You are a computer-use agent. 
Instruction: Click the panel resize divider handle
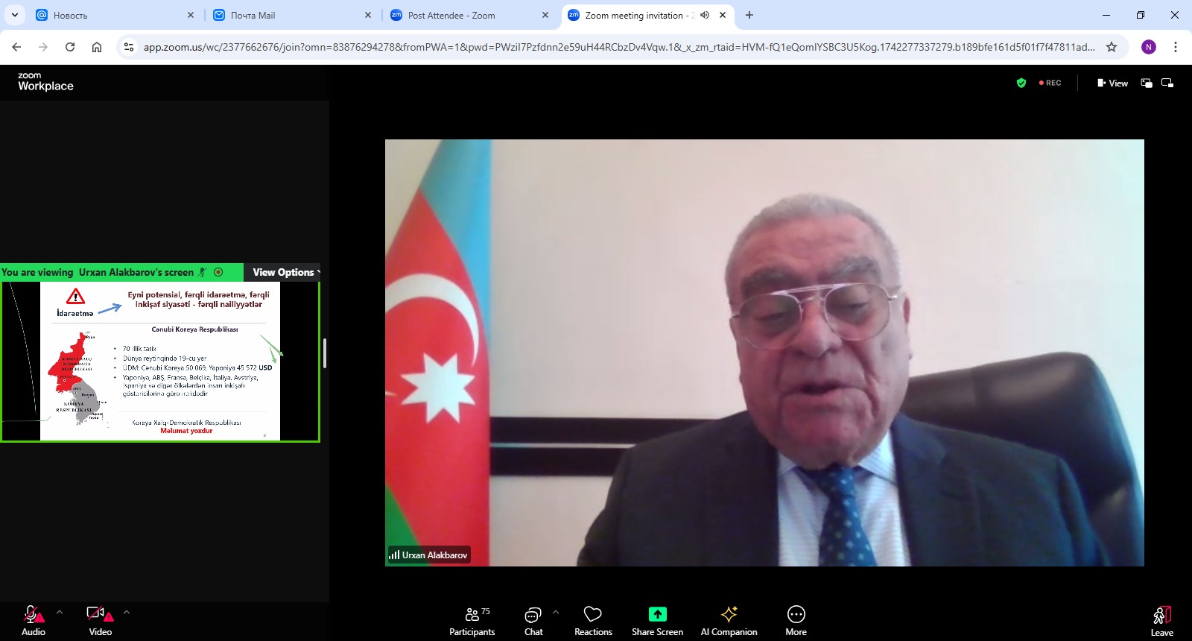click(325, 353)
